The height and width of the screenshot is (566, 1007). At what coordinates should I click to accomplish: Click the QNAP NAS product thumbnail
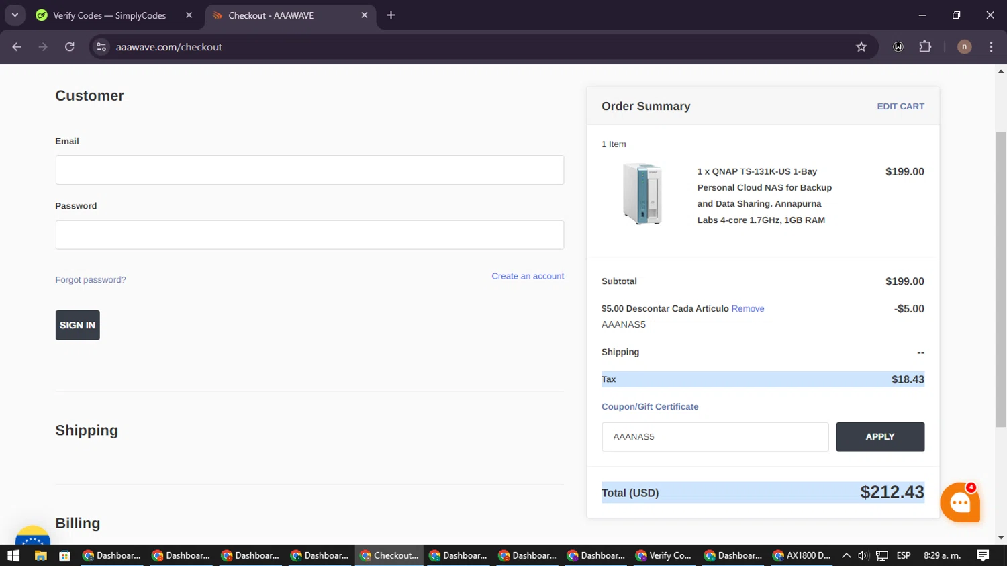coord(642,193)
